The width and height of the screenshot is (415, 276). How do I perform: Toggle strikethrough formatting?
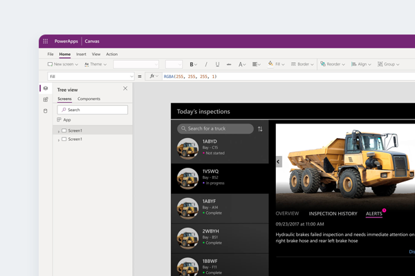tap(229, 64)
